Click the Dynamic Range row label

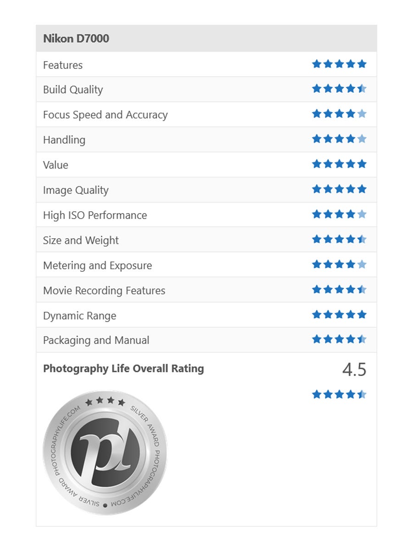tap(79, 316)
